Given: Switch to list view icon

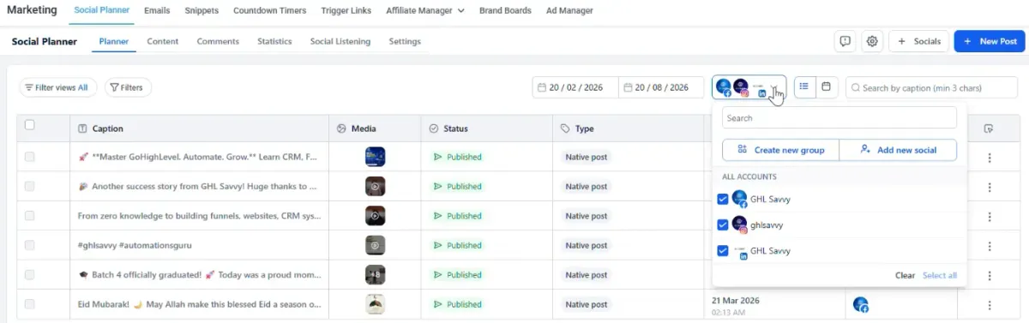Looking at the screenshot, I should point(804,87).
